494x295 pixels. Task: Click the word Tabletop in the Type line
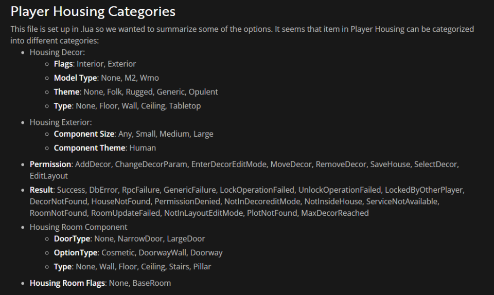pos(185,106)
